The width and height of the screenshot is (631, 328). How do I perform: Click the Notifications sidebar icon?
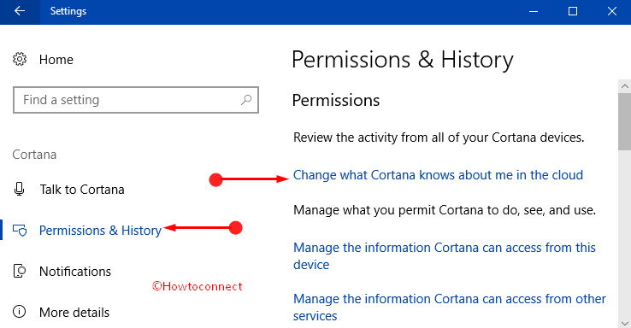click(x=20, y=271)
